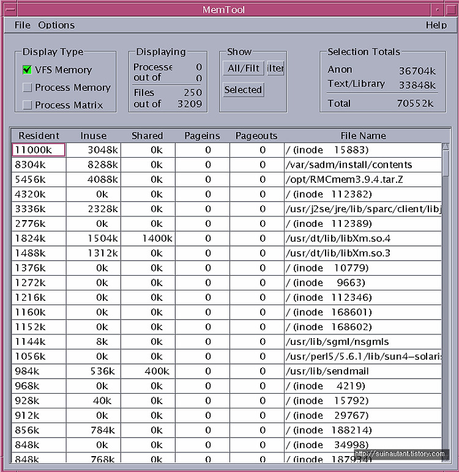Select the 11000k resident cell
Screen dimensions: 459x472
39,150
